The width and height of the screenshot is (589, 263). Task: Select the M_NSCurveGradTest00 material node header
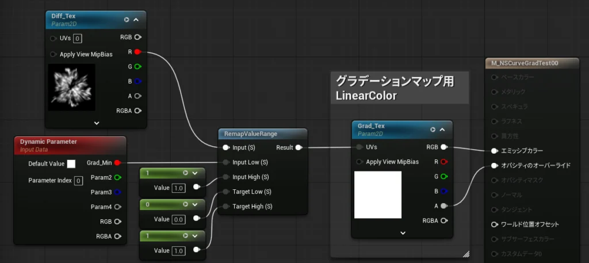(522, 63)
